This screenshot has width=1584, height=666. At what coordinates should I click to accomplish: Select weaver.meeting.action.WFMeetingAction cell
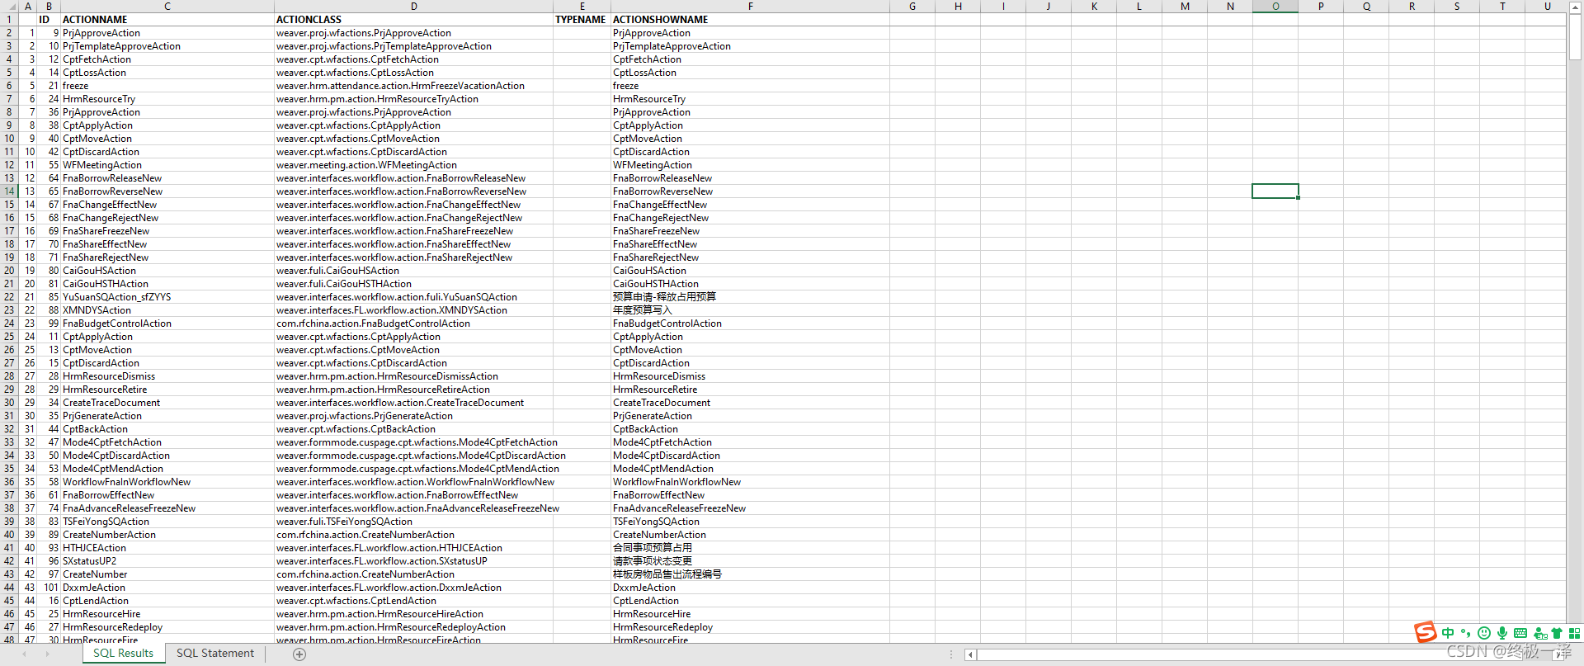413,165
